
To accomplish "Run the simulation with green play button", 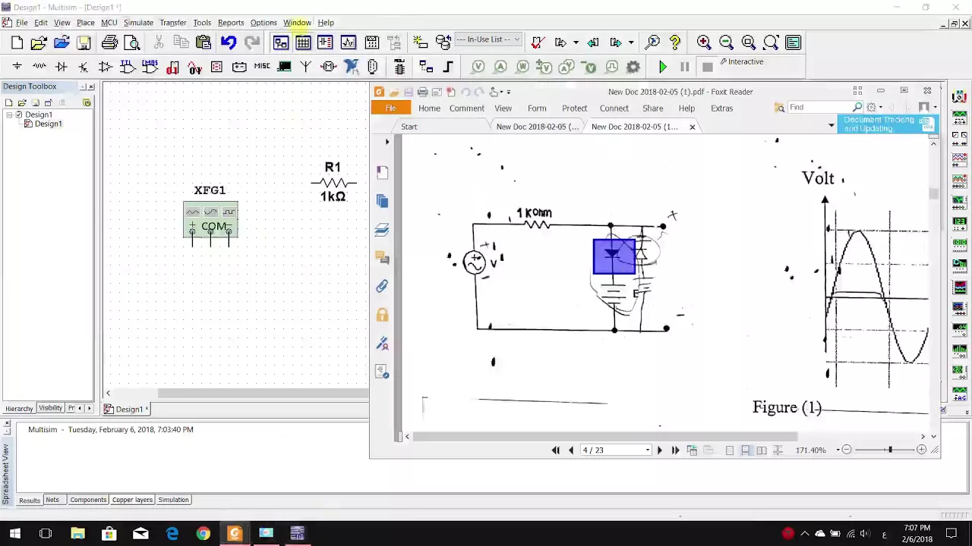I will (662, 67).
